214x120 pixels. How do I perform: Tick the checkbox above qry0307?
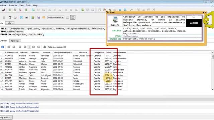pos(194,17)
